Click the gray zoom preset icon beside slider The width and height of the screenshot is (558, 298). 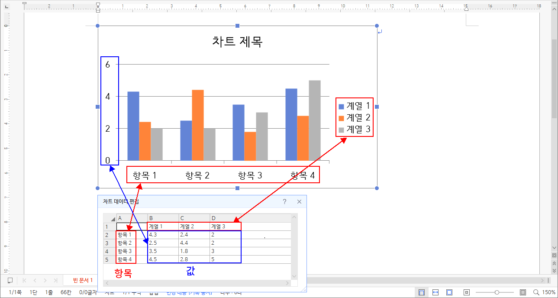click(x=523, y=292)
